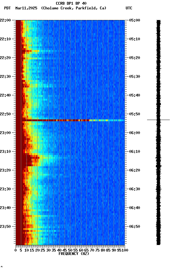Viewport: 172px width, 270px height.
Task: Click the seismogram waveform trace on the right
Action: [158, 132]
